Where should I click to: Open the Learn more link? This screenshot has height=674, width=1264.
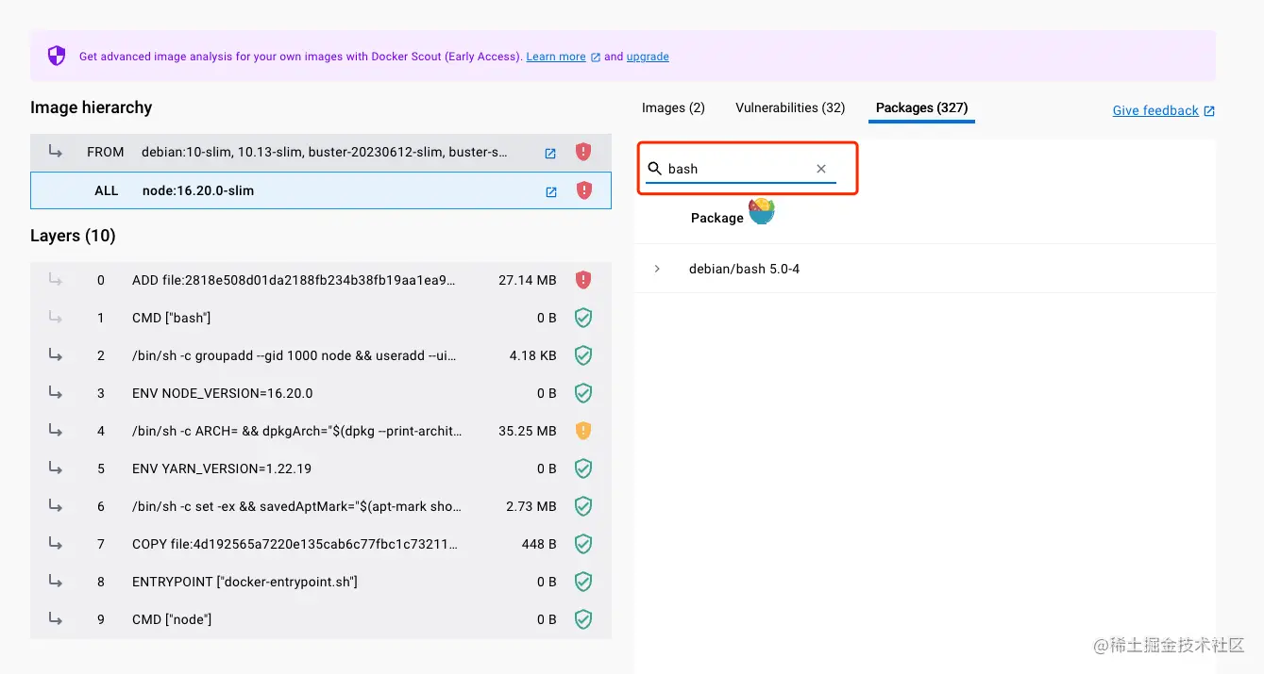click(x=556, y=57)
